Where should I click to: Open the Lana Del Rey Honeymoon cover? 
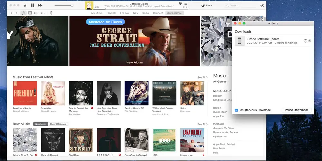pyautogui.click(x=192, y=140)
